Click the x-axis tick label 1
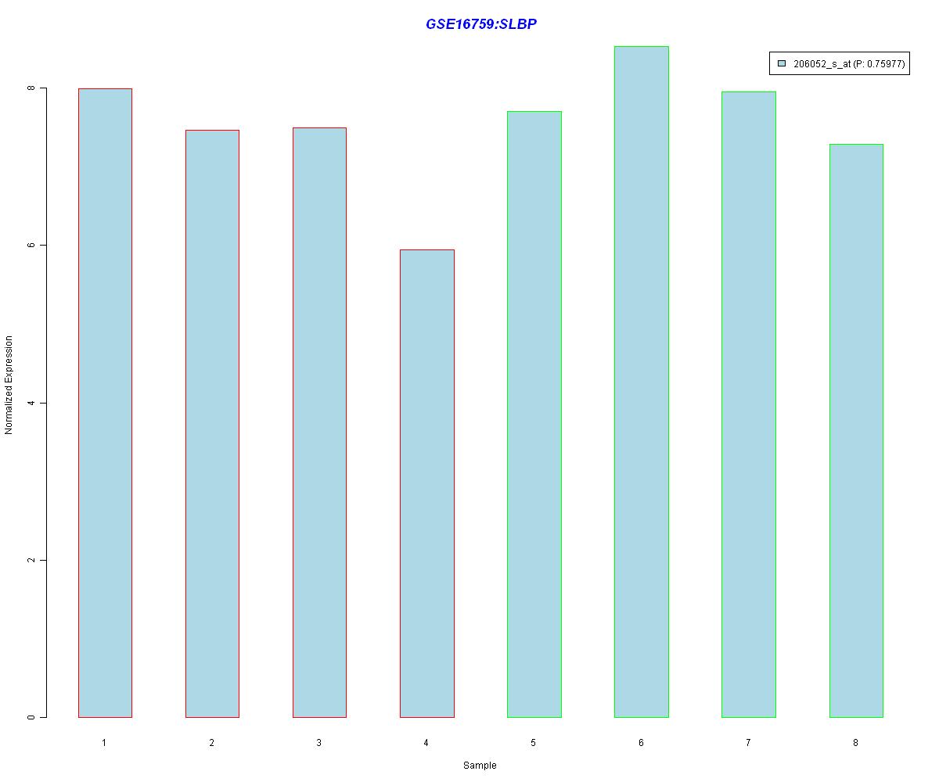The width and height of the screenshot is (939, 782). pos(104,742)
